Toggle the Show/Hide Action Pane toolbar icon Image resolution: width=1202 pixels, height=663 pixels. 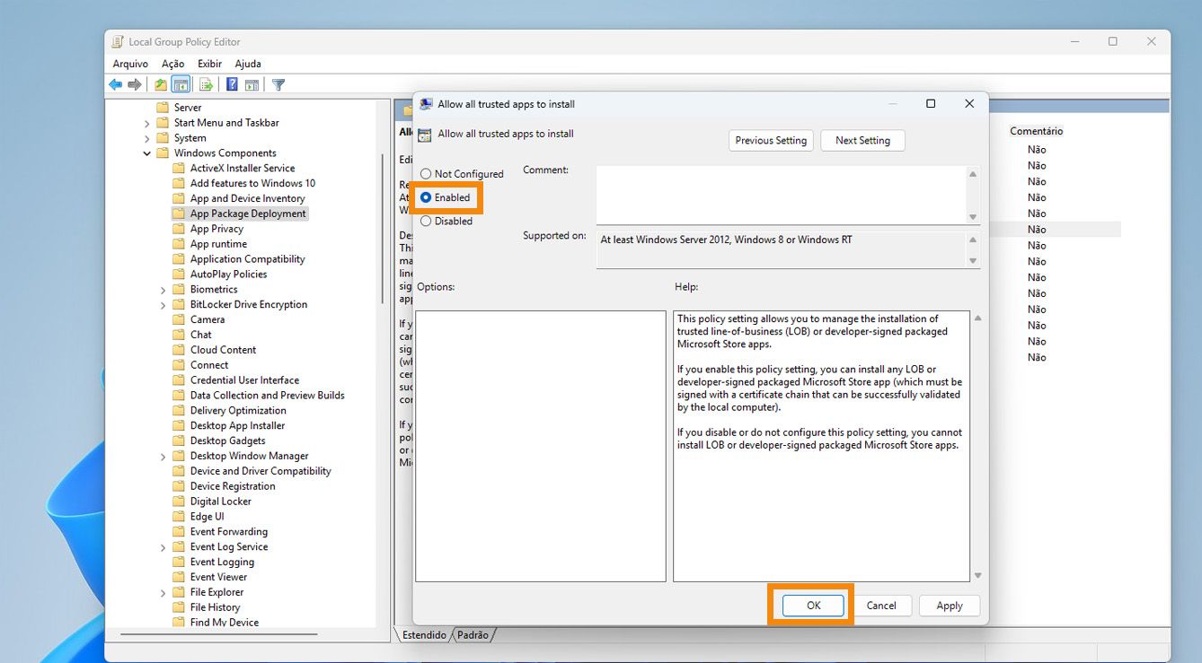coord(252,84)
